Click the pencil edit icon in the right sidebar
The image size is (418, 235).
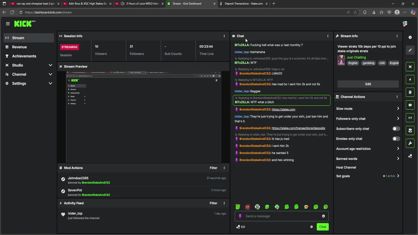(410, 50)
